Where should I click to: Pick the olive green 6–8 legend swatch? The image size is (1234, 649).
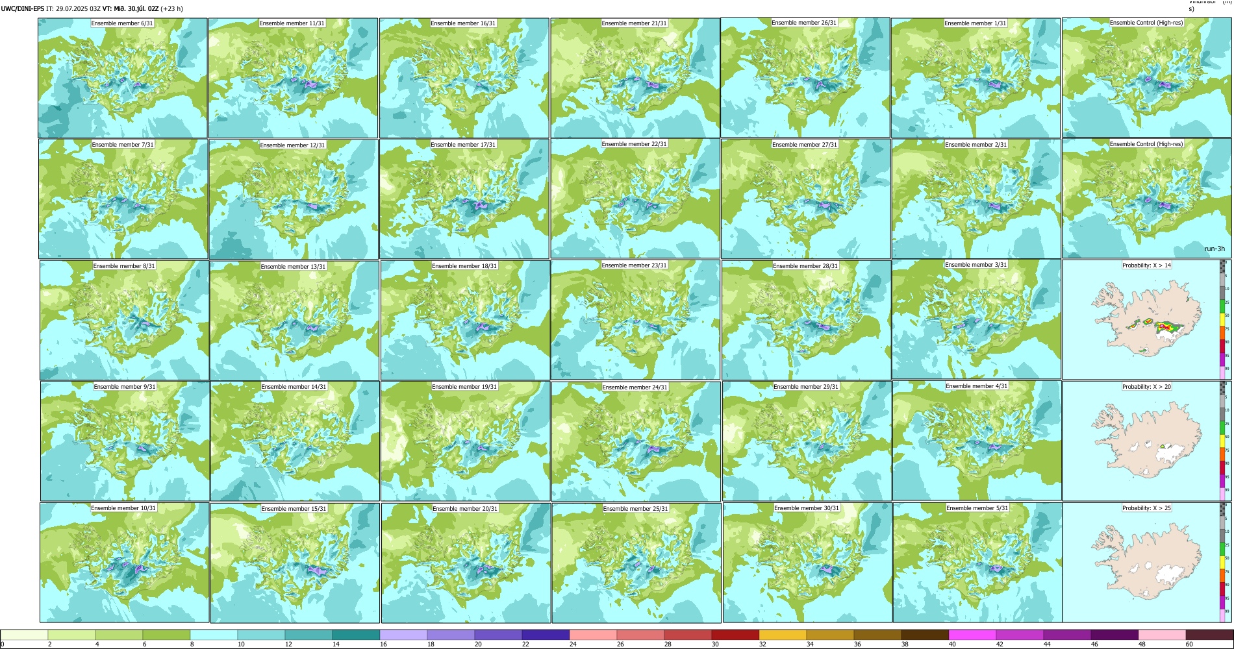[166, 635]
